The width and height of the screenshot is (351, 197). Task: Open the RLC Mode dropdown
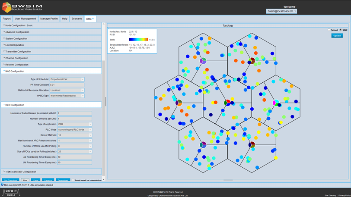[74, 130]
